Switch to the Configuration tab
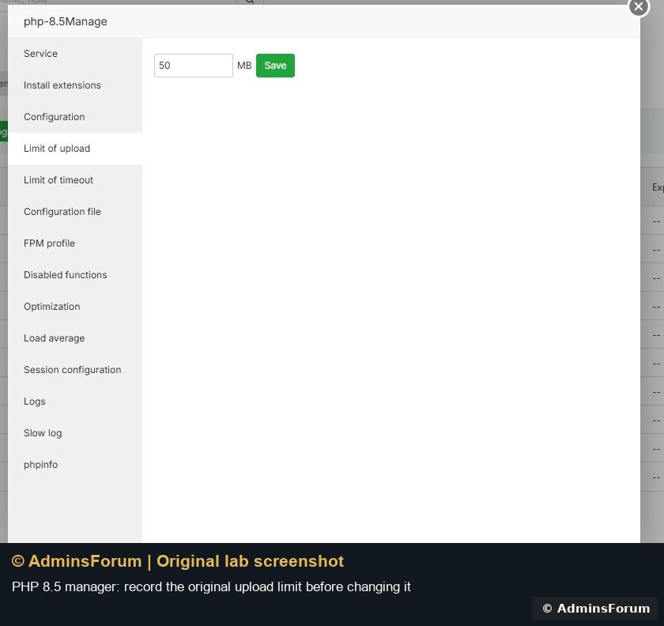 point(75,117)
